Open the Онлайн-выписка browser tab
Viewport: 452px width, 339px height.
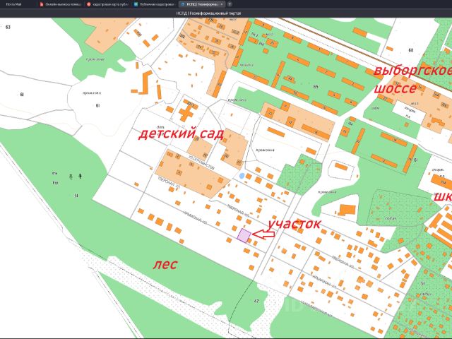tap(61, 4)
